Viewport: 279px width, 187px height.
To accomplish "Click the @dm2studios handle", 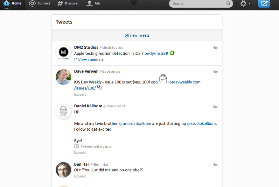I will point(111,47).
